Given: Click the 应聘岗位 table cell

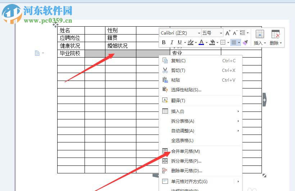Looking at the screenshot, I should [x=71, y=38].
